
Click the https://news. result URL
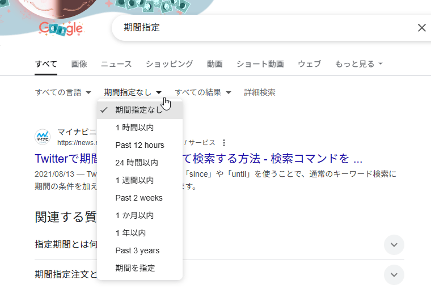[x=77, y=143]
